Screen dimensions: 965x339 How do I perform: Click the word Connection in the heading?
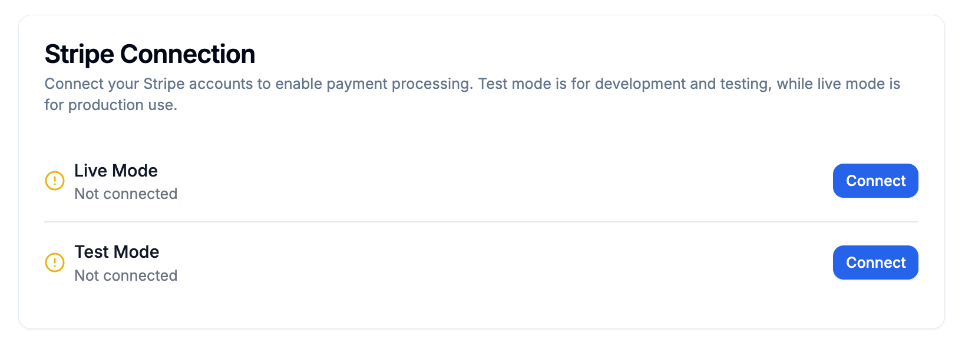(x=187, y=54)
